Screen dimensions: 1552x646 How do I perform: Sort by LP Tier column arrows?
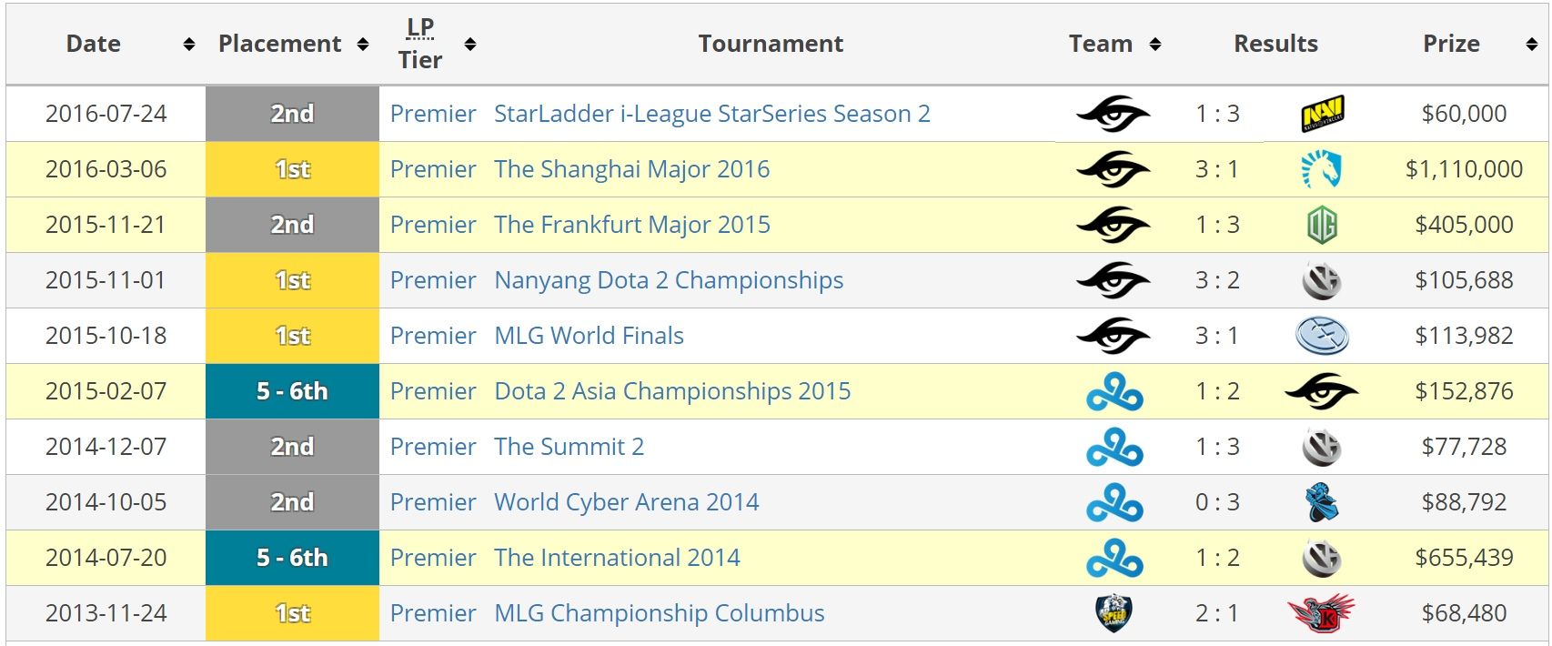(x=470, y=45)
